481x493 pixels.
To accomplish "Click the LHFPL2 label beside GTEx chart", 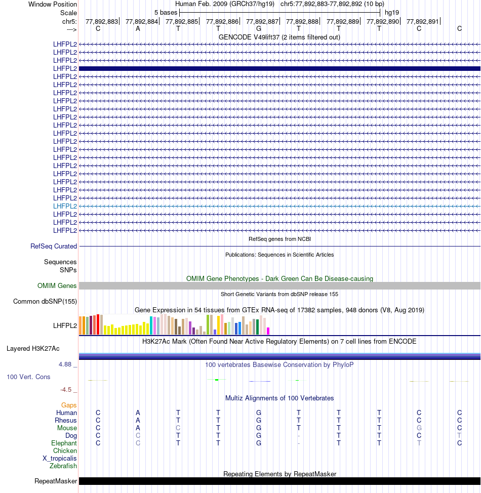I will [x=65, y=326].
